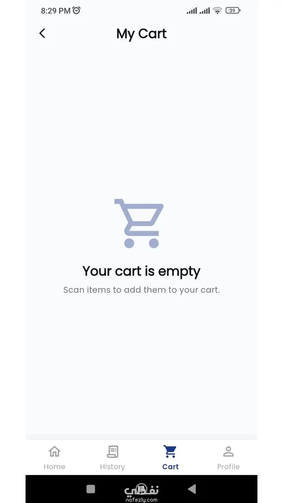Screen dimensions: 283x503
Task: Tap the "Your cart is empty" heading
Action: pyautogui.click(x=141, y=271)
